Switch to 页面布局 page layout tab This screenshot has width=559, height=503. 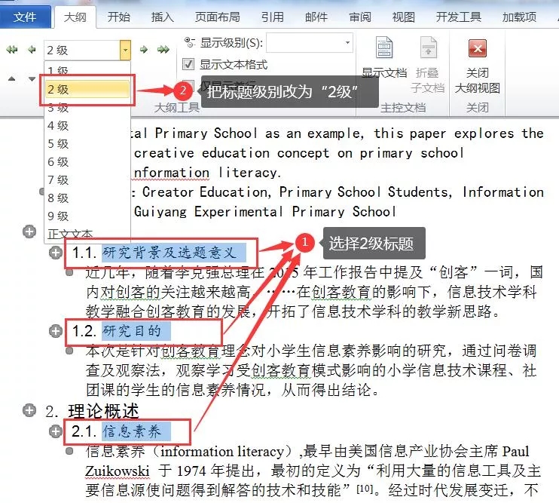coord(218,17)
